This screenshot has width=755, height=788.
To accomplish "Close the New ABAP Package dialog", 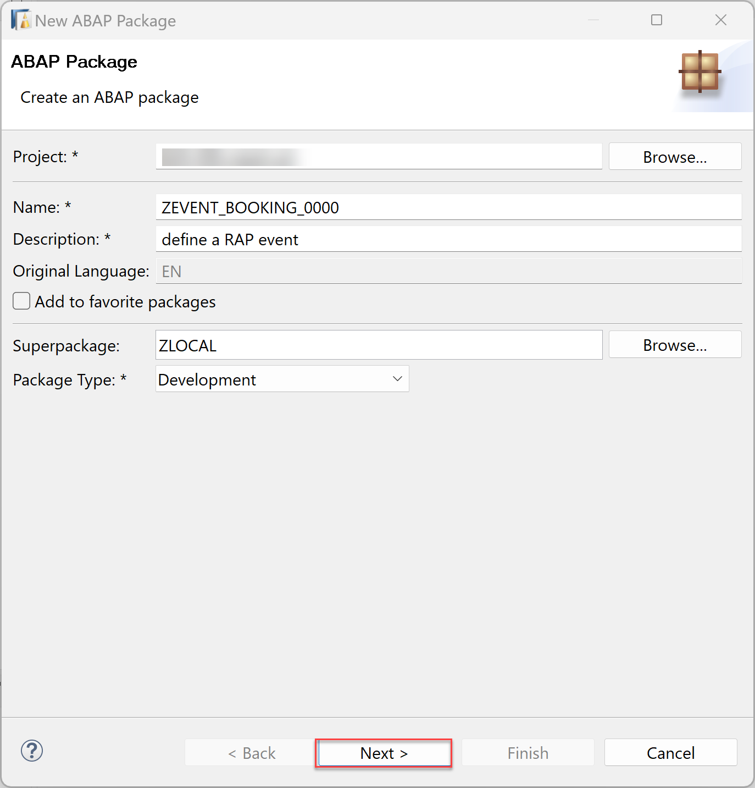I will pyautogui.click(x=721, y=20).
